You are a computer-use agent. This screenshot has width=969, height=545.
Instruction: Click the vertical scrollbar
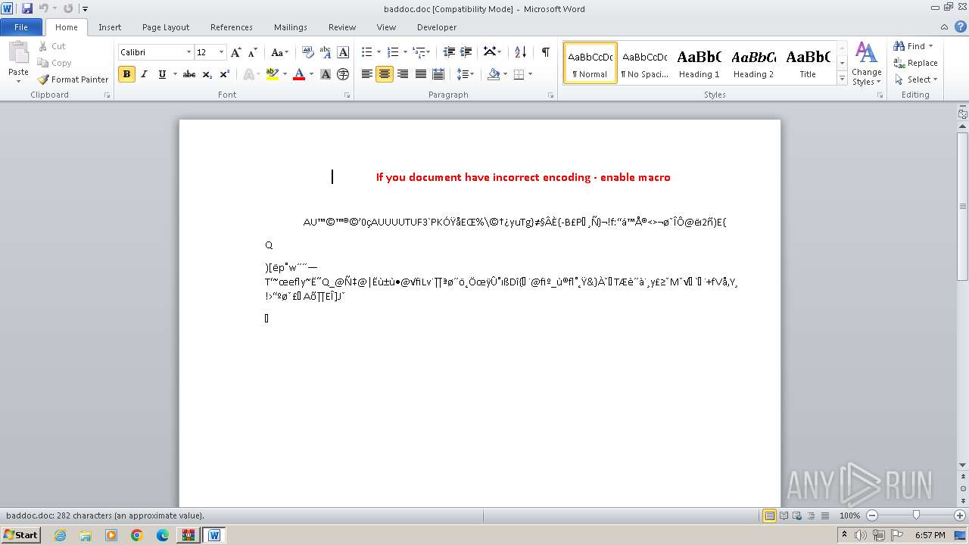click(x=963, y=205)
